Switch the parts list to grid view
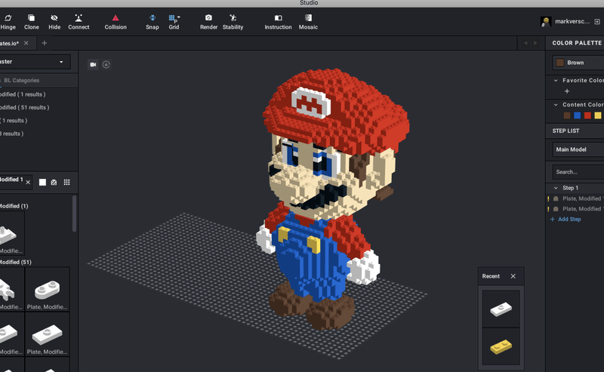Image resolution: width=604 pixels, height=372 pixels. coord(66,182)
